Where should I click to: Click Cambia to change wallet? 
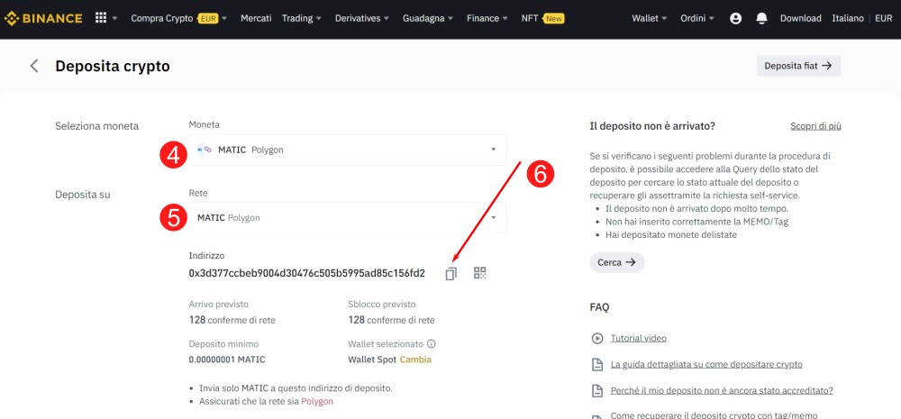[415, 360]
